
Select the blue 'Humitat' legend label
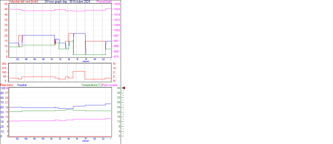[x=22, y=85]
